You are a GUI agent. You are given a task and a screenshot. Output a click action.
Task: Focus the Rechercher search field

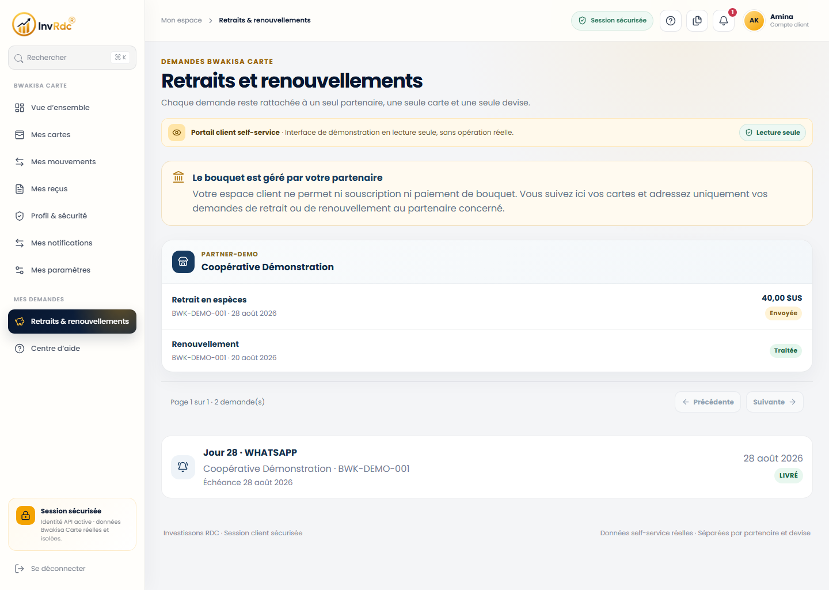coord(72,58)
